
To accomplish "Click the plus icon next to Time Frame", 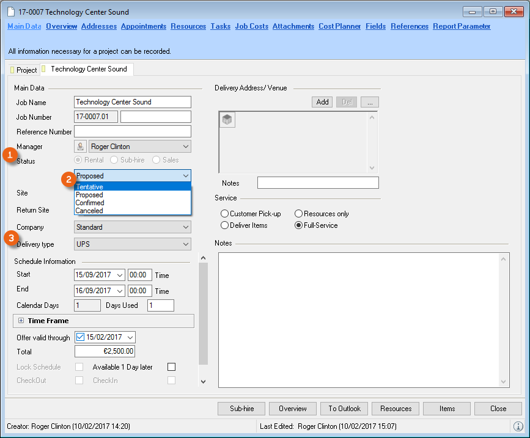I will click(x=21, y=321).
